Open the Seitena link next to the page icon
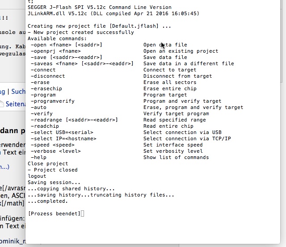 [x=16, y=104]
